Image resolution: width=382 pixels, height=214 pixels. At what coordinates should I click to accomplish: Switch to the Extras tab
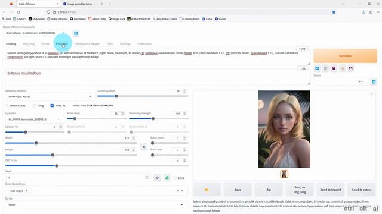pyautogui.click(x=45, y=43)
